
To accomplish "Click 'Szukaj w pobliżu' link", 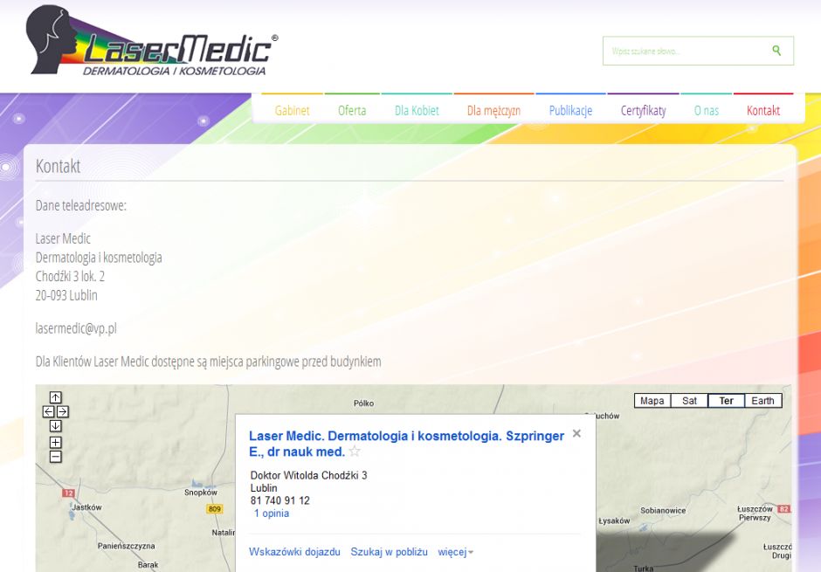I will point(389,552).
